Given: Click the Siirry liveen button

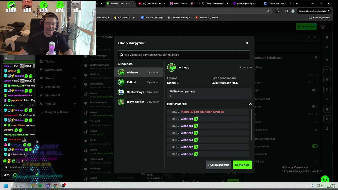Looking at the screenshot, I should pos(306,27).
